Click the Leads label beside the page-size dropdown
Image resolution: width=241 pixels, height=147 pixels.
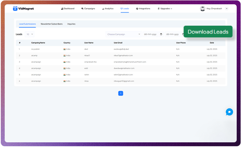[x=19, y=34]
